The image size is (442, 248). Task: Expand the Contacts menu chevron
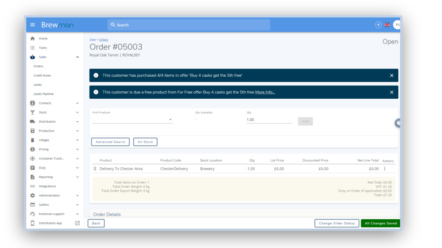click(x=77, y=103)
